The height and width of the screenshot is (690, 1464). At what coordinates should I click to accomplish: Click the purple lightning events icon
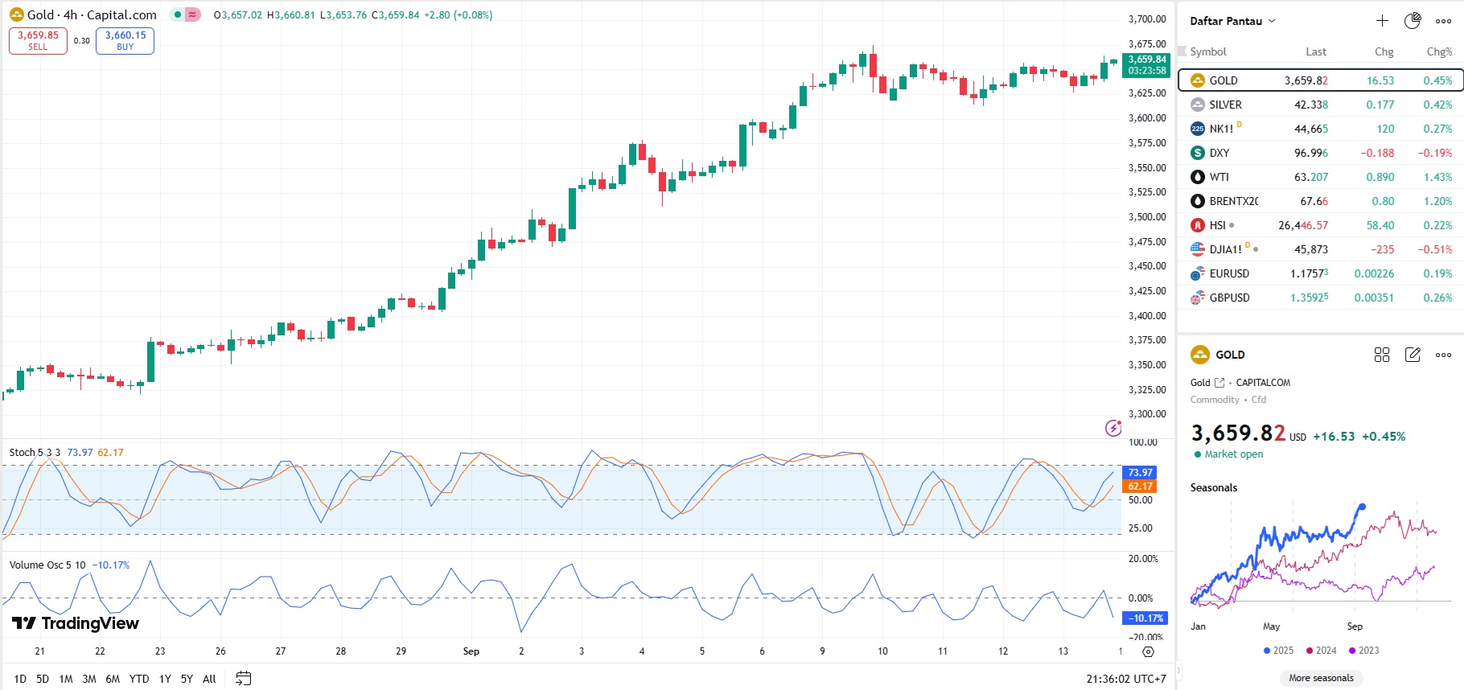click(x=1113, y=428)
